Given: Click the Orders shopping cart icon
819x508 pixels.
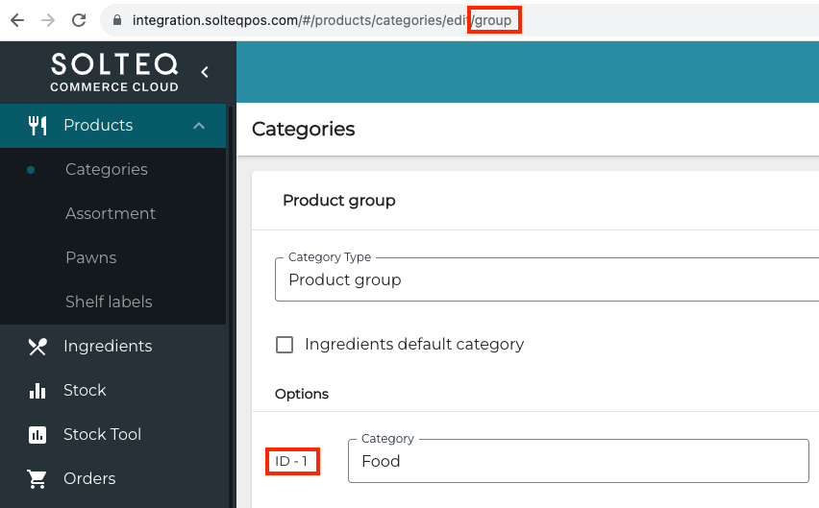Looking at the screenshot, I should pyautogui.click(x=37, y=478).
